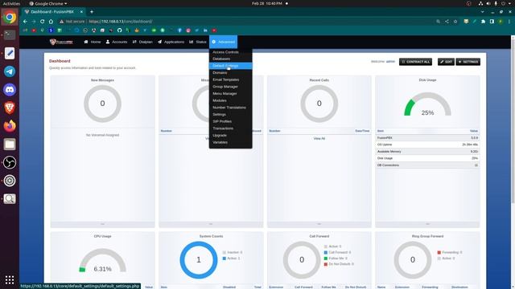Open the Chrome extensions puzzle icon

coord(483,22)
